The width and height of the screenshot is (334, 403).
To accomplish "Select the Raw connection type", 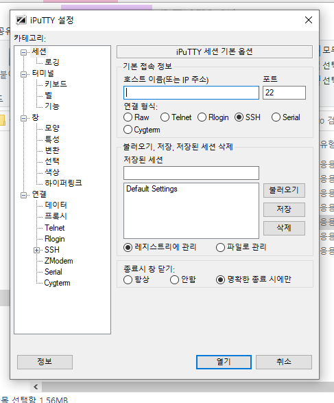I will (x=128, y=117).
